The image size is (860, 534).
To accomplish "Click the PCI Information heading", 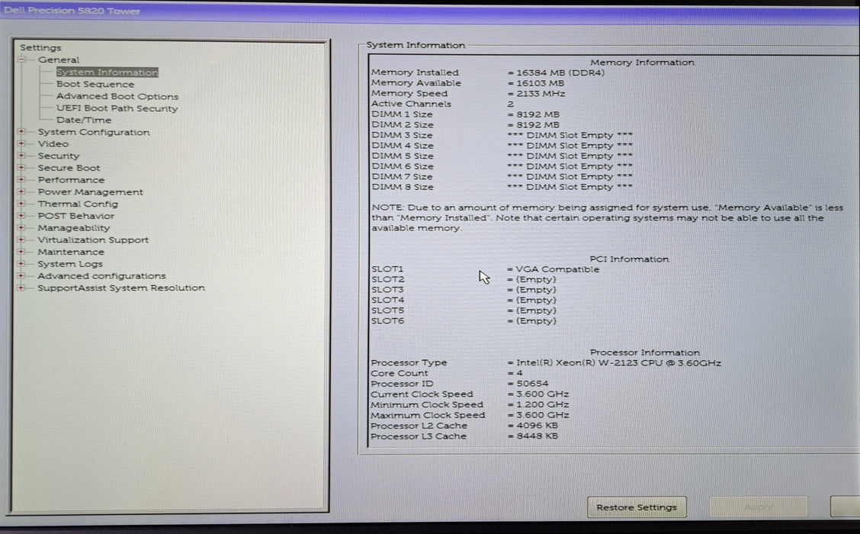I will click(x=628, y=259).
